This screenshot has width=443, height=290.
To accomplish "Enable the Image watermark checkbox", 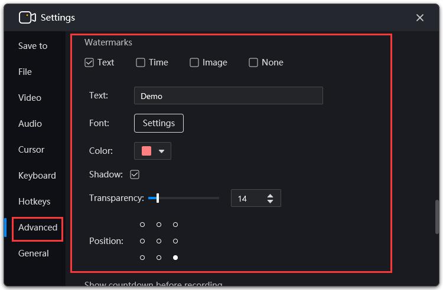I will click(194, 62).
